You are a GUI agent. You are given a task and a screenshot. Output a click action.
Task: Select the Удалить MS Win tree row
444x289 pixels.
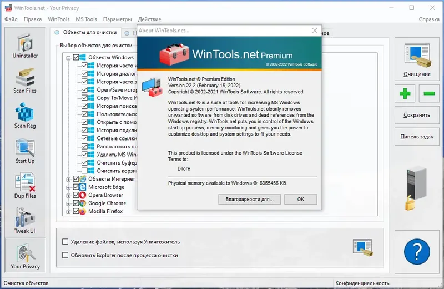tap(117, 155)
